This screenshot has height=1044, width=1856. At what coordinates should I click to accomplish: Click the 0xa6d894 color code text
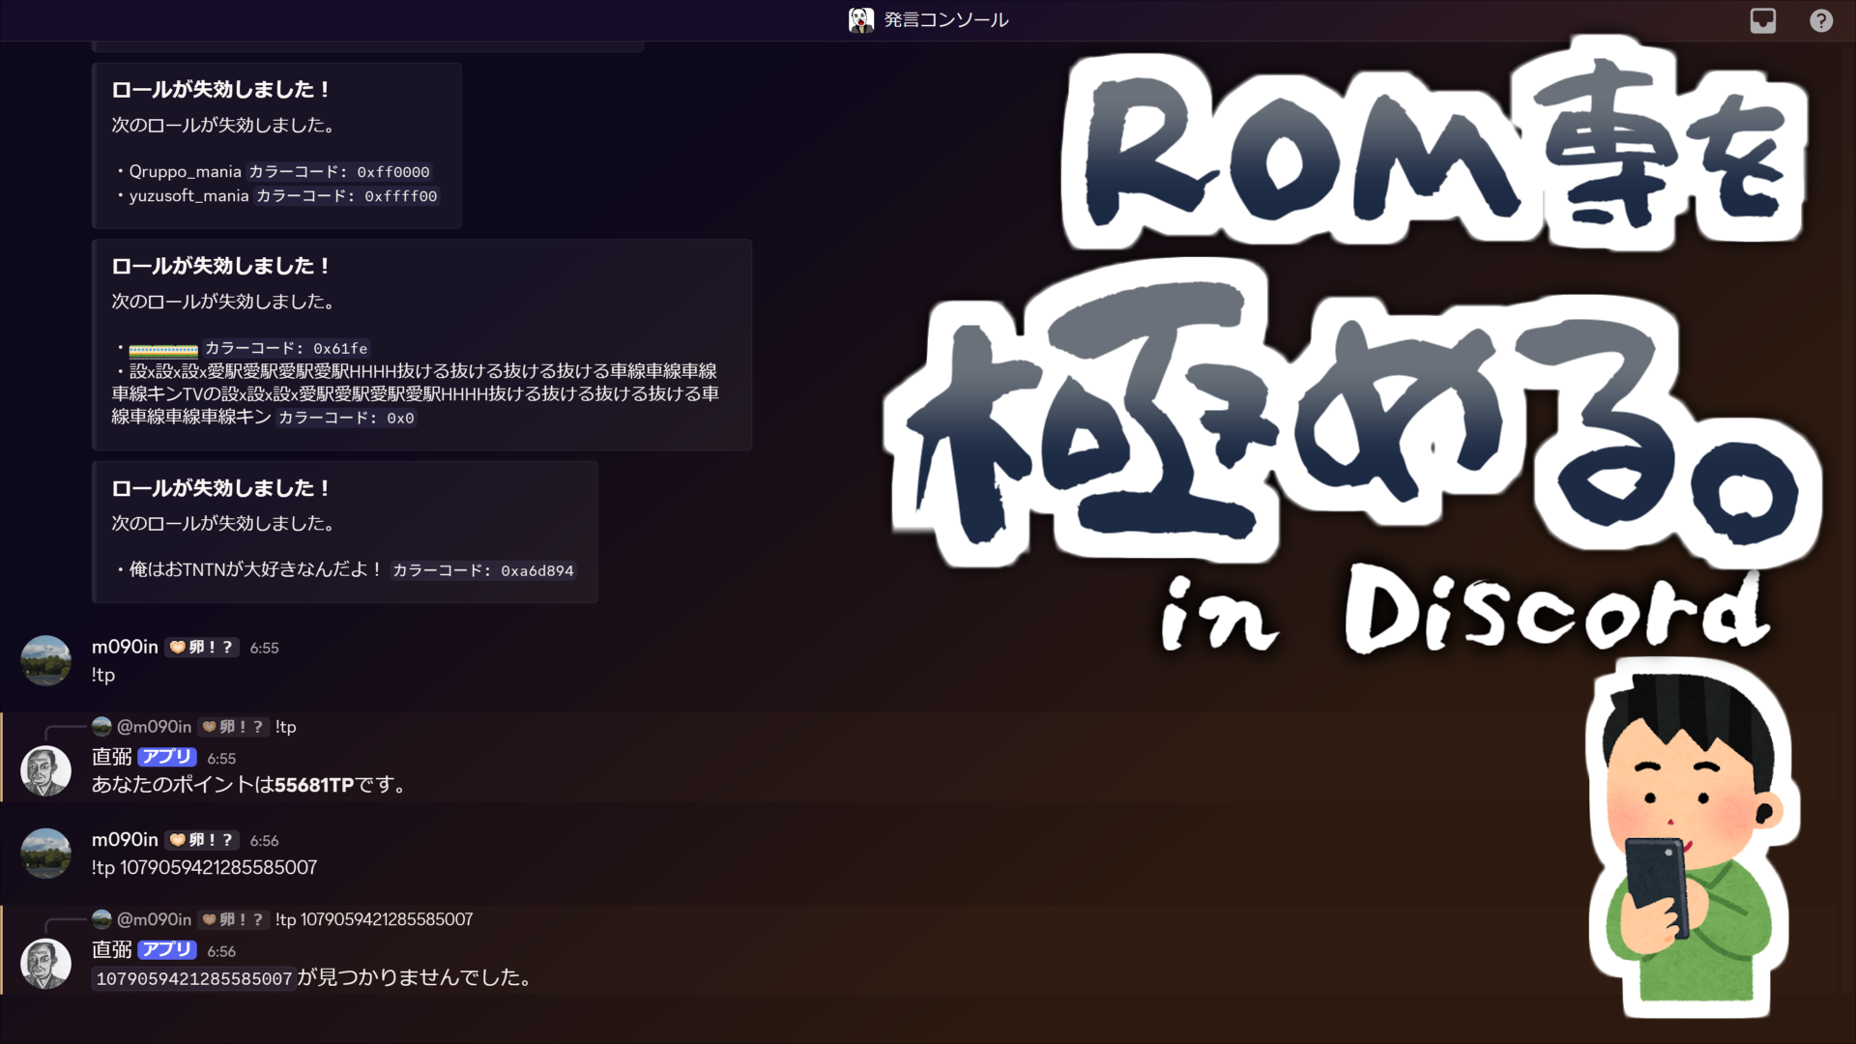[x=536, y=571]
